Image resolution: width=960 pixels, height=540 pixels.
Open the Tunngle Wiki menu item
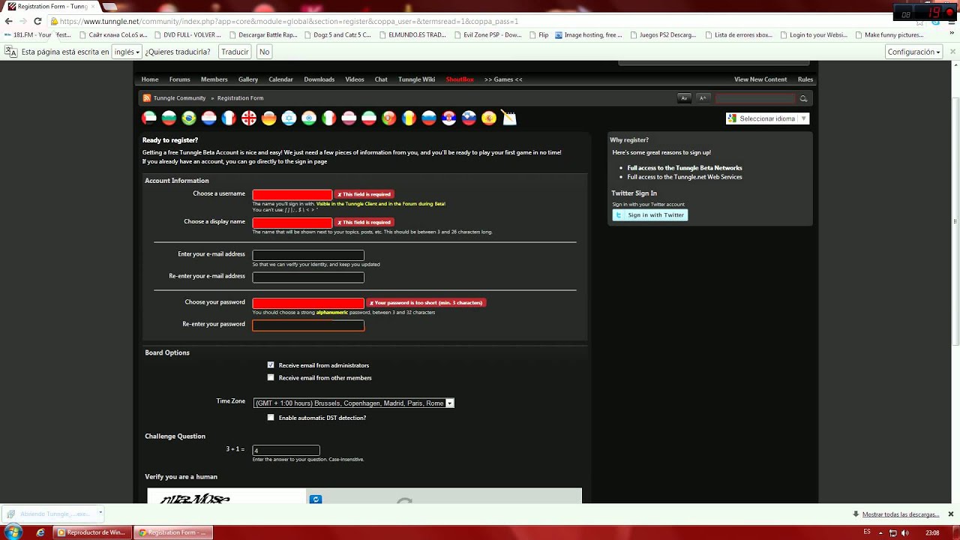click(416, 79)
